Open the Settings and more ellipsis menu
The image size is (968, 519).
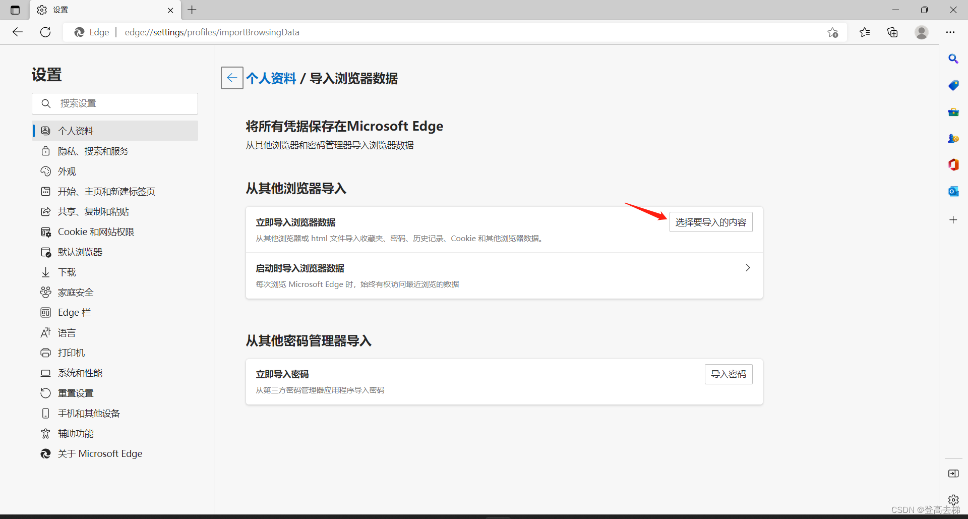click(x=950, y=32)
